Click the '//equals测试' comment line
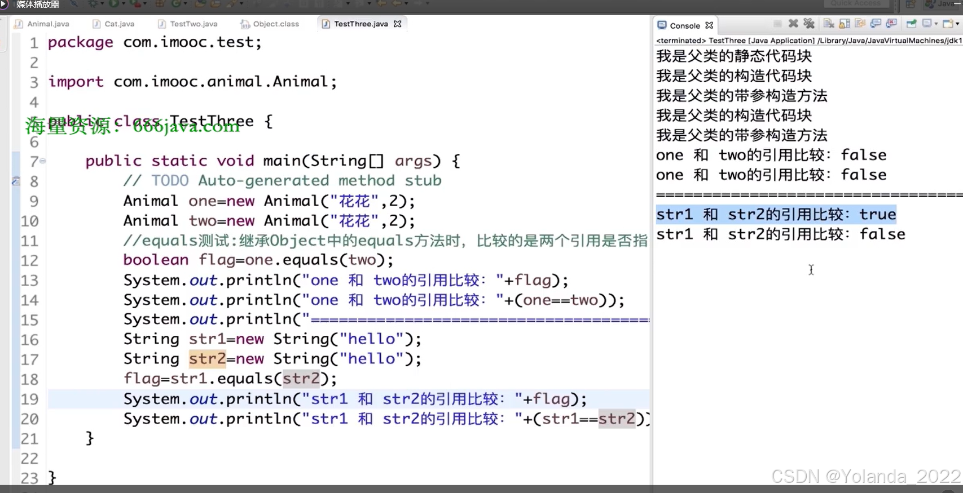This screenshot has width=963, height=493. click(x=385, y=241)
